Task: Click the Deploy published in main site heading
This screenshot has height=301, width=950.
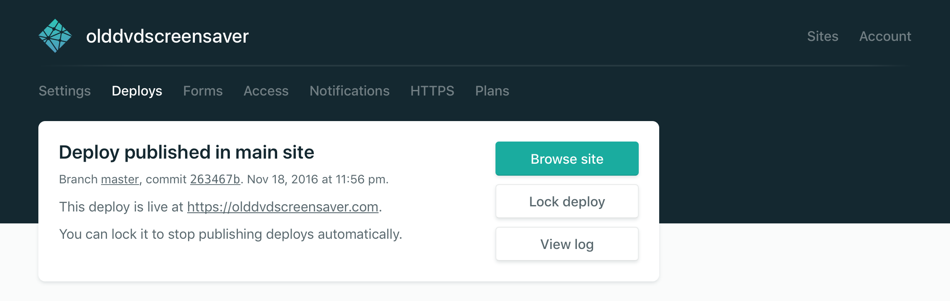Action: [186, 152]
